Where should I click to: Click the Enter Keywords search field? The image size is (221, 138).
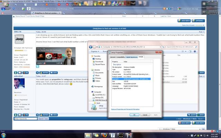(x=26, y=119)
